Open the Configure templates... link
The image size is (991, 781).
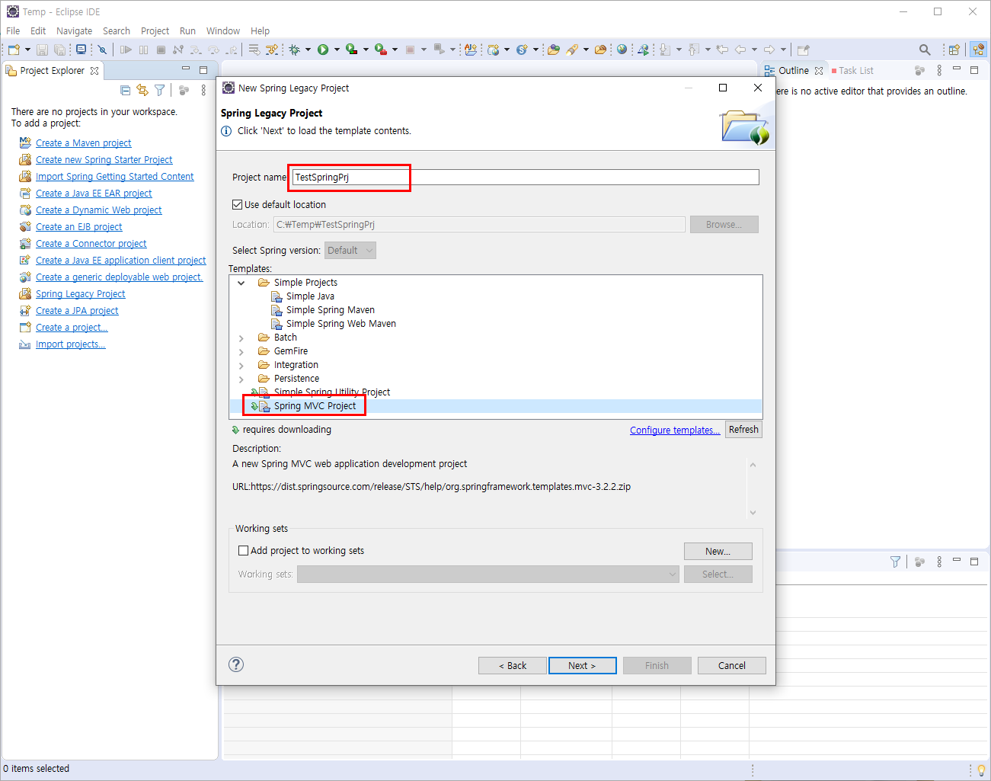coord(675,430)
